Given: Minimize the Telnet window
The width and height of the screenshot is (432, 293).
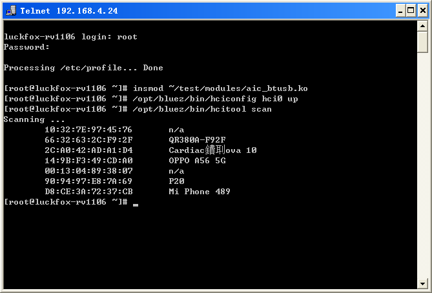Looking at the screenshot, I should tap(400, 10).
